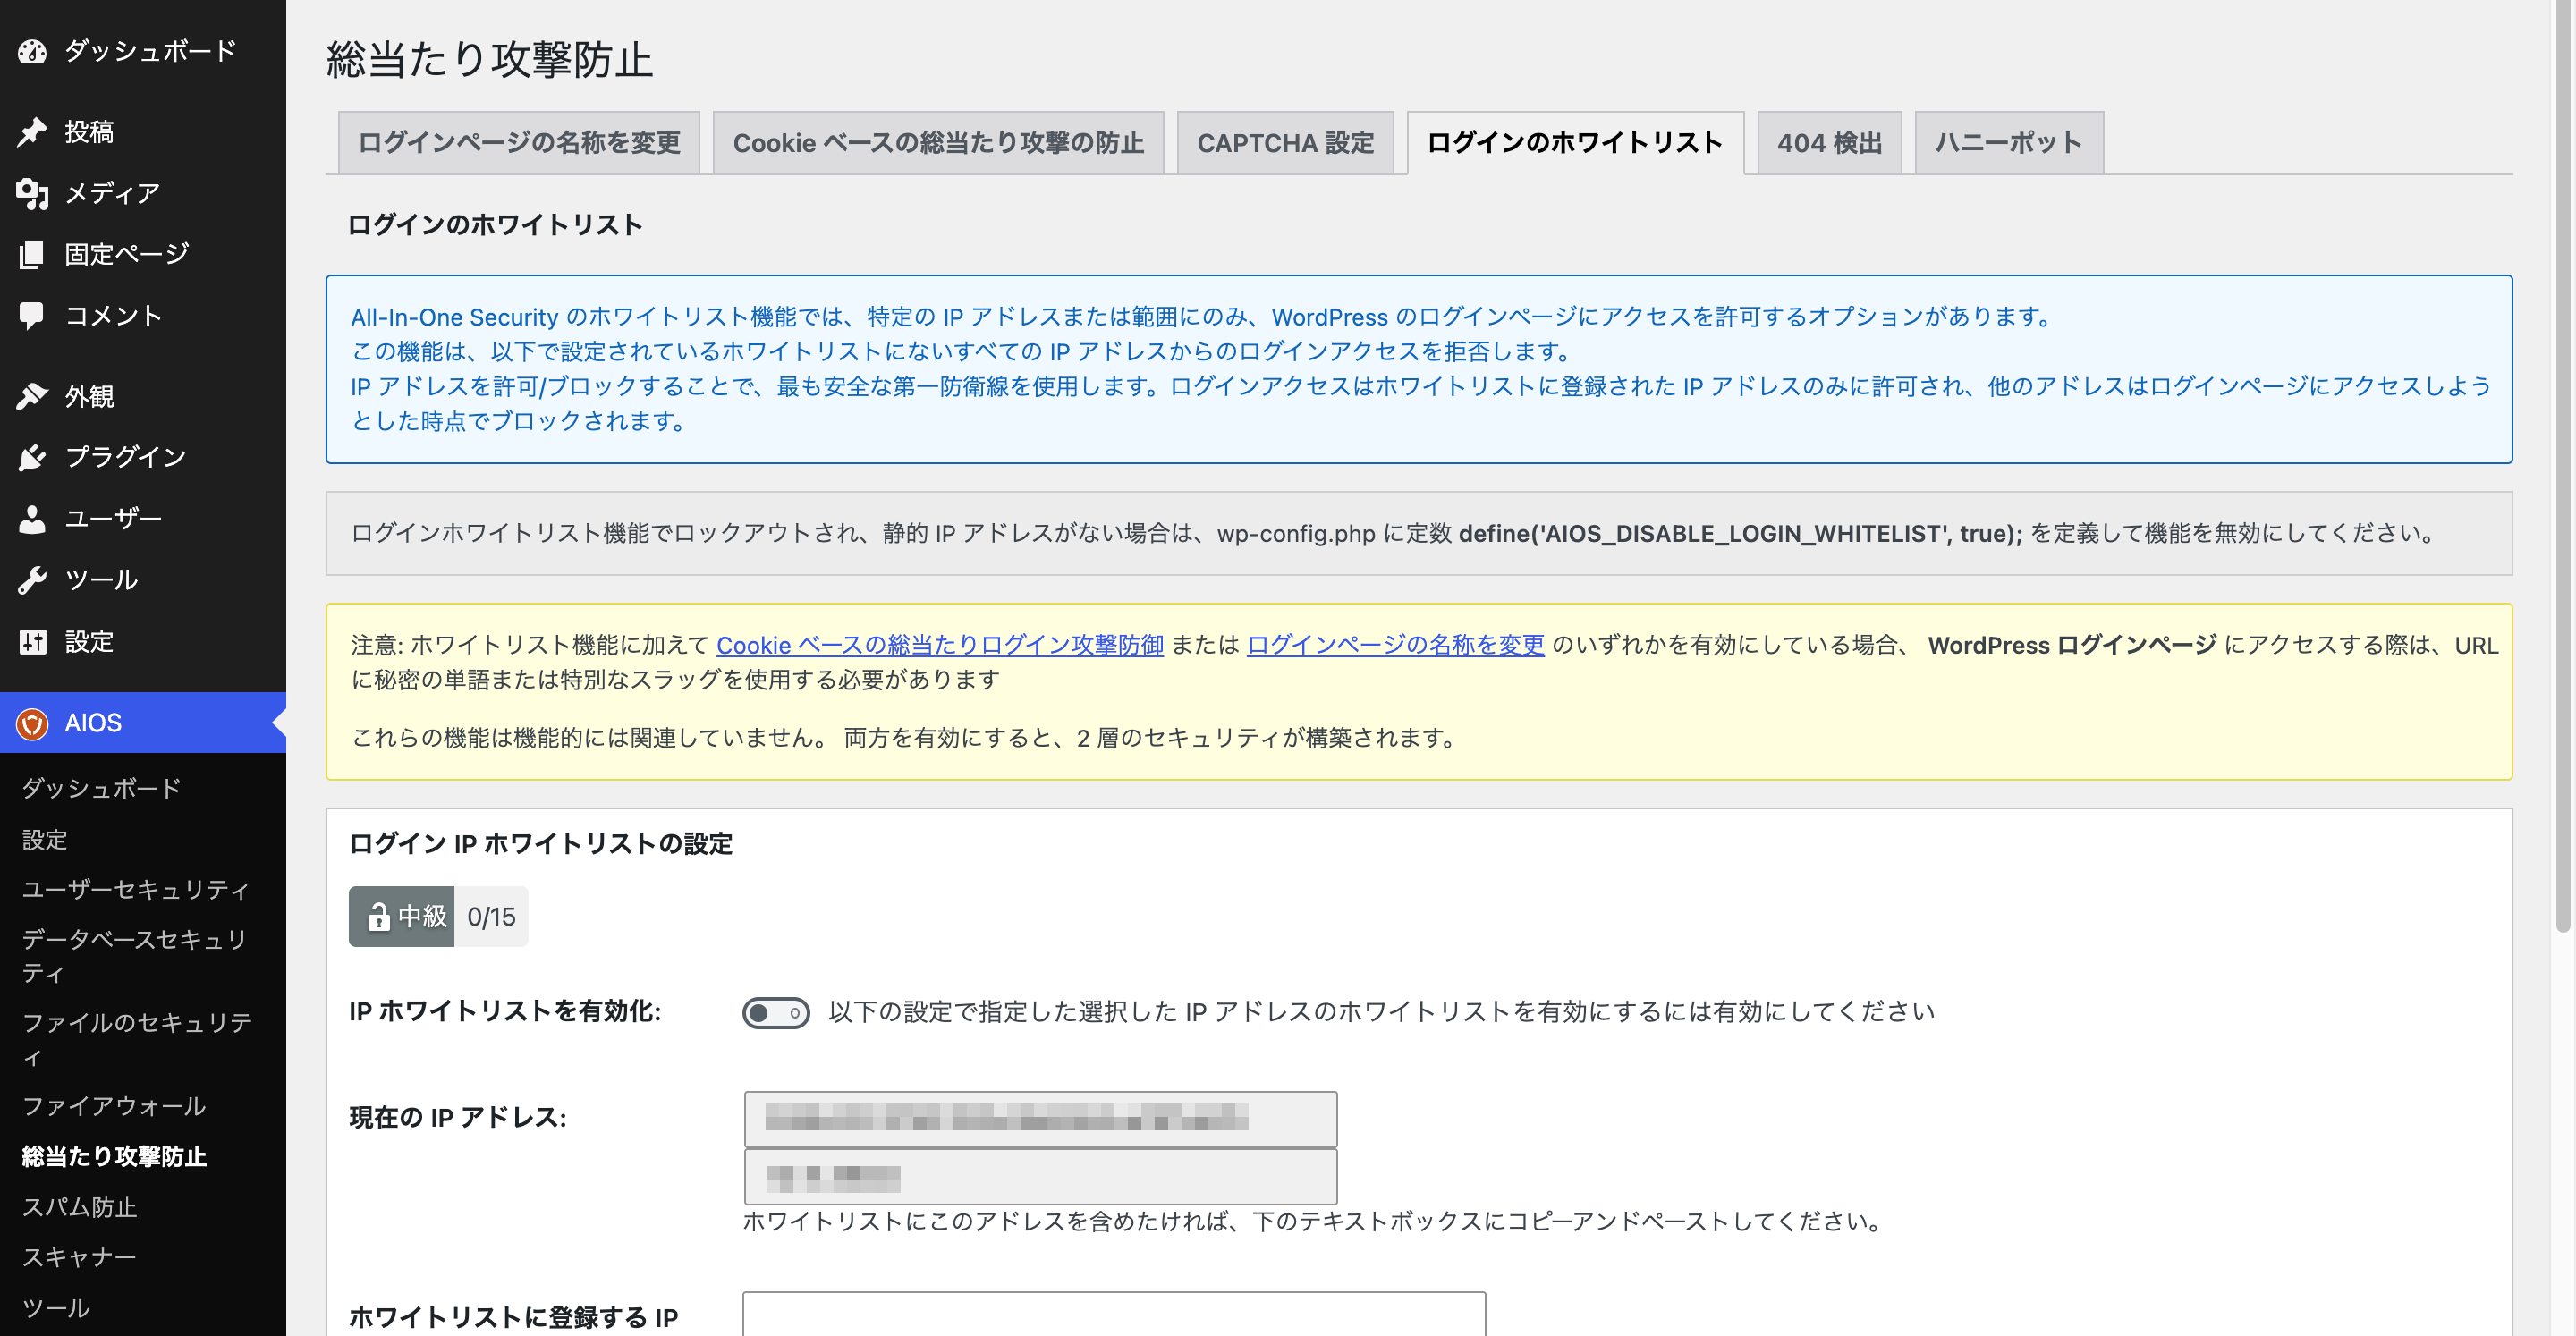Click the AIOS shield logo icon
This screenshot has width=2576, height=1336.
pos(32,723)
